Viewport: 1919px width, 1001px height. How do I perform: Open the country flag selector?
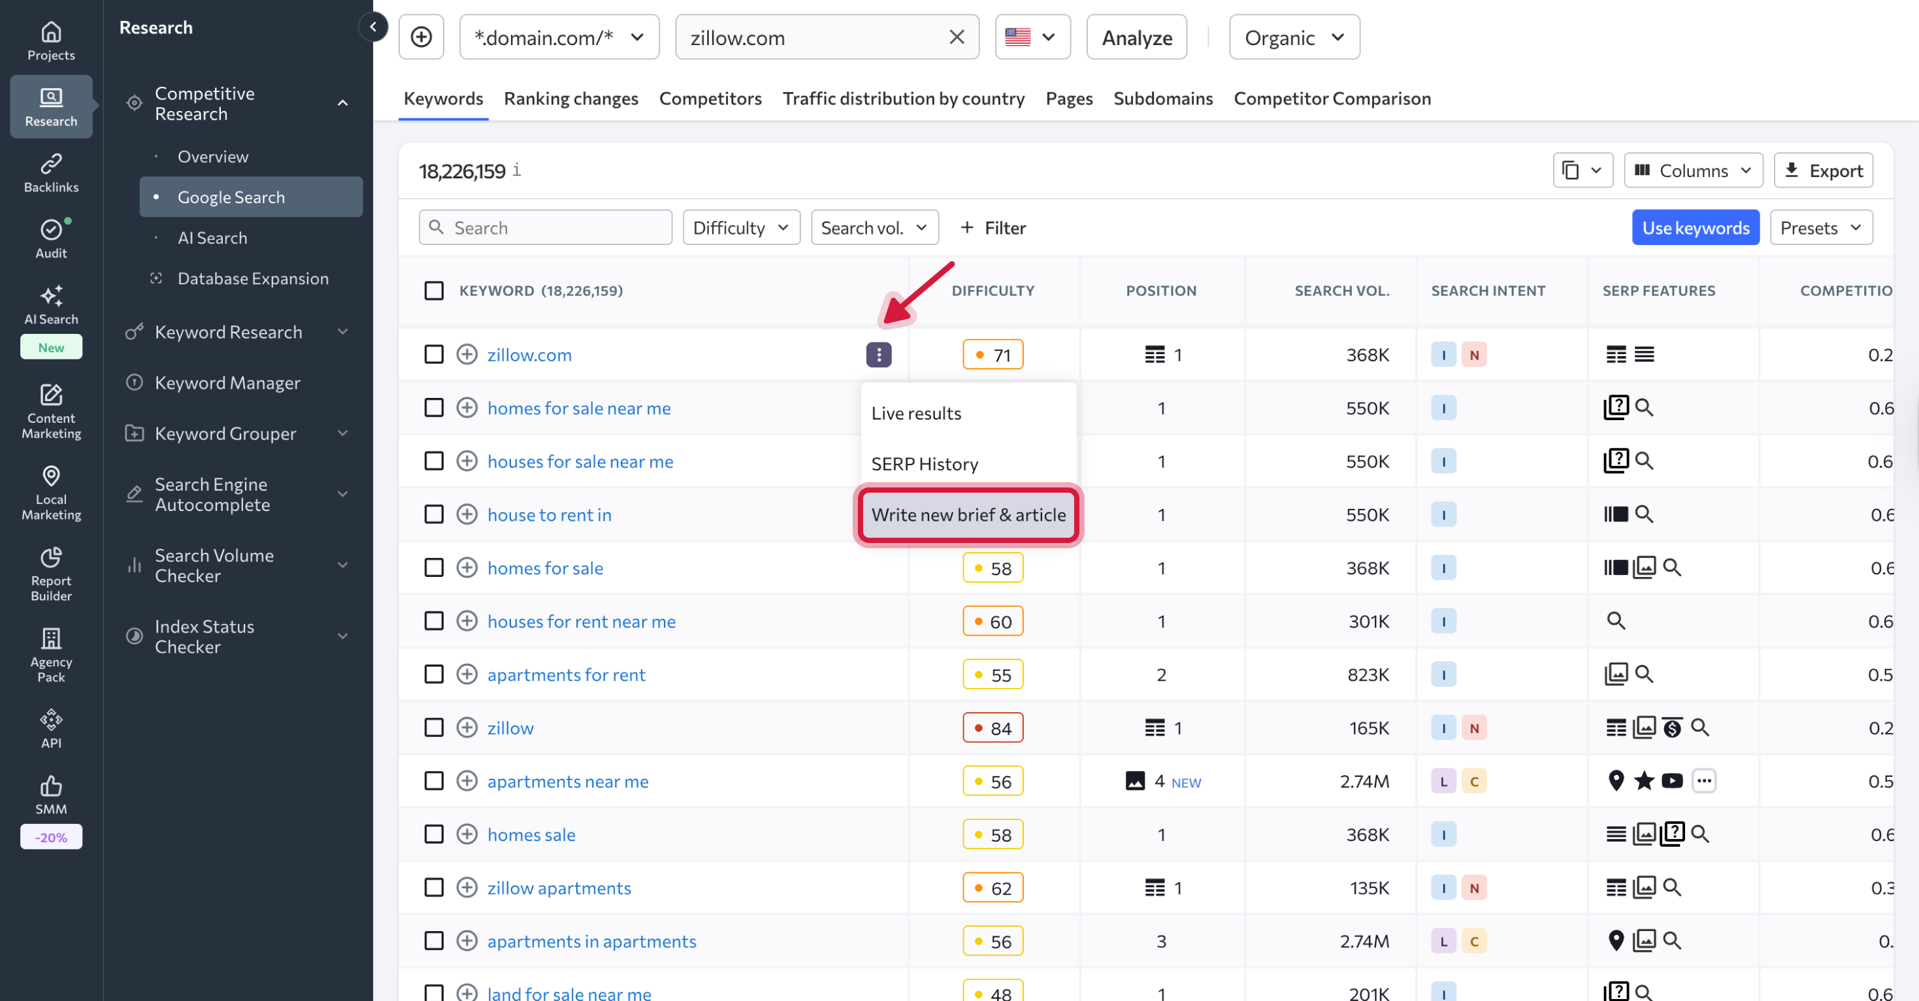[1032, 37]
